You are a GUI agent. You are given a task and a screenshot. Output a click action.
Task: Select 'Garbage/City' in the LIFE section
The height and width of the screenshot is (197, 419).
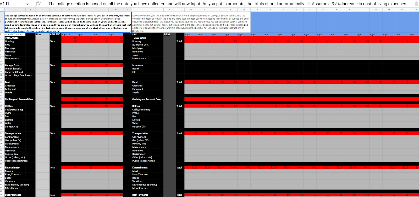[x=139, y=127]
